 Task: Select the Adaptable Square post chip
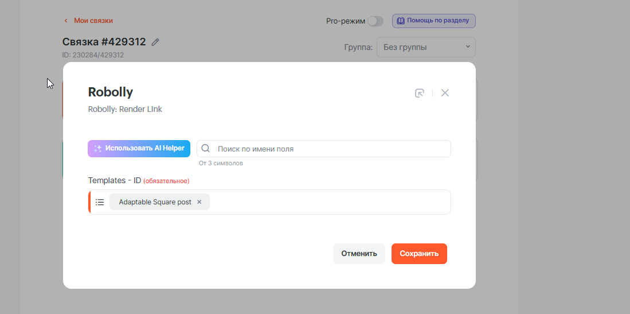click(x=155, y=202)
